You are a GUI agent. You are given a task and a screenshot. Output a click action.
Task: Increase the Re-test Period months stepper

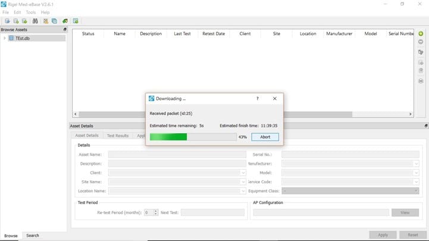click(156, 211)
